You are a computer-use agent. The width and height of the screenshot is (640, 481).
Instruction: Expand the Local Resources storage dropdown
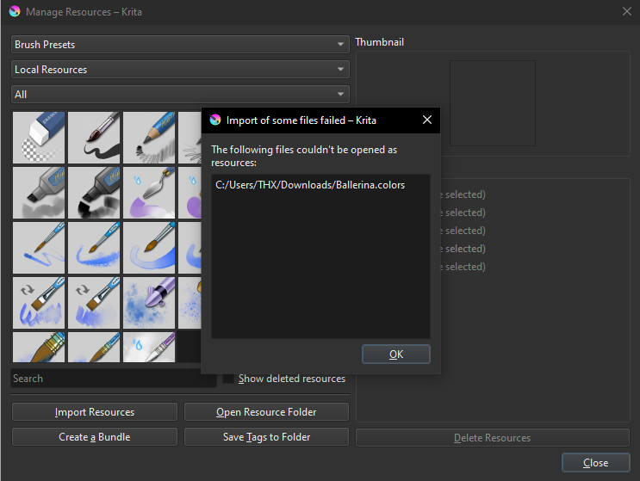pos(180,70)
